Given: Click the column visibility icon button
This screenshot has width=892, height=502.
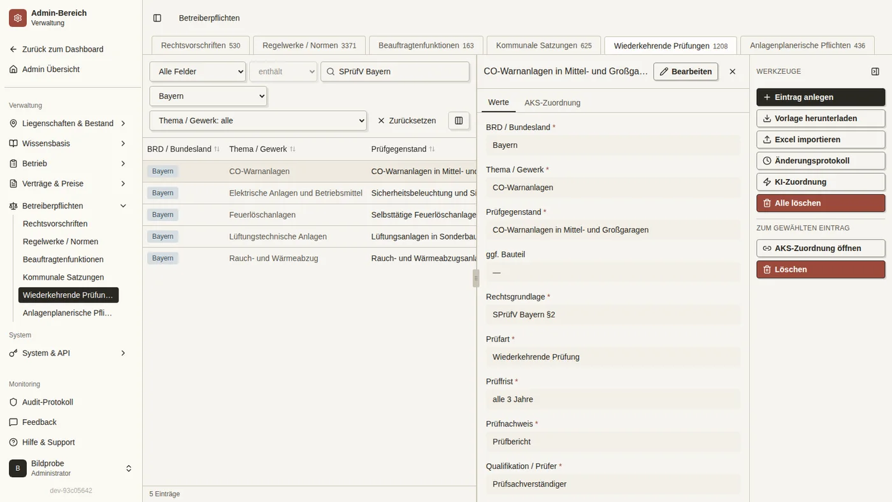Looking at the screenshot, I should coord(459,120).
